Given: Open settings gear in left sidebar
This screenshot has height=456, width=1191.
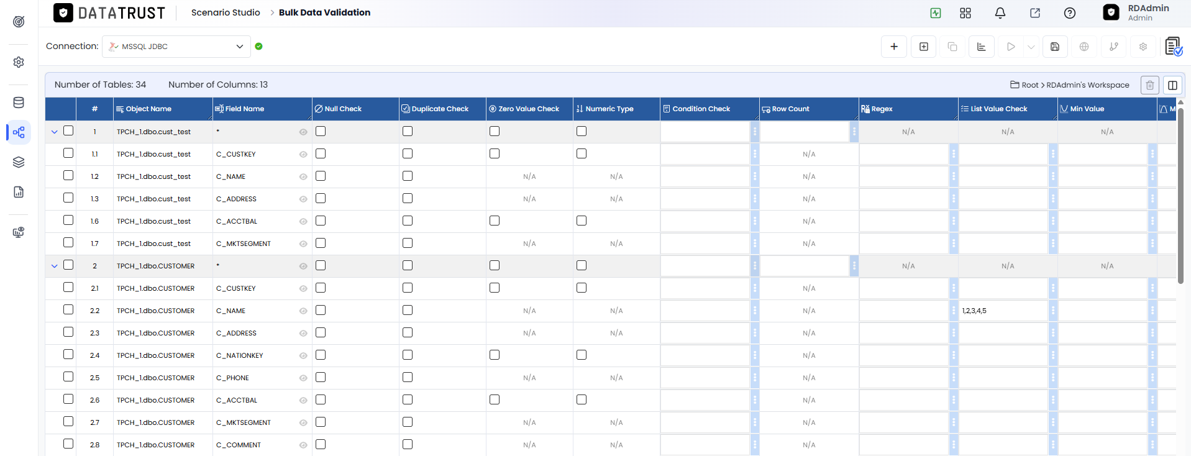Looking at the screenshot, I should (19, 62).
